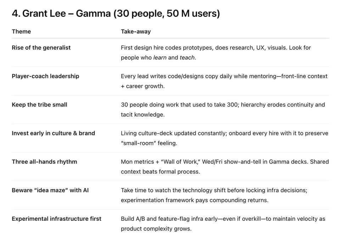Click Invest early in culture & brand
This screenshot has width=341, height=248.
[x=53, y=133]
